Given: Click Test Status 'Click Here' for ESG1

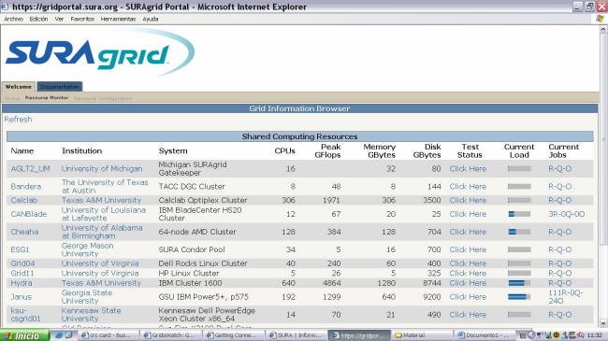Looking at the screenshot, I should [468, 249].
